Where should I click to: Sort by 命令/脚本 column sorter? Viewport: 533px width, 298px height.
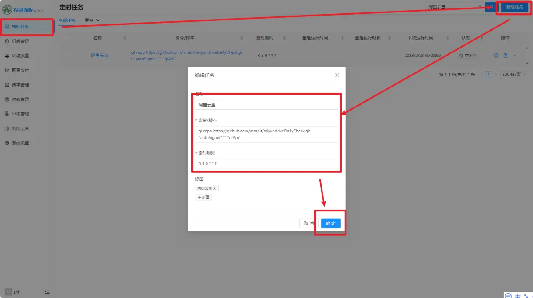[x=242, y=38]
